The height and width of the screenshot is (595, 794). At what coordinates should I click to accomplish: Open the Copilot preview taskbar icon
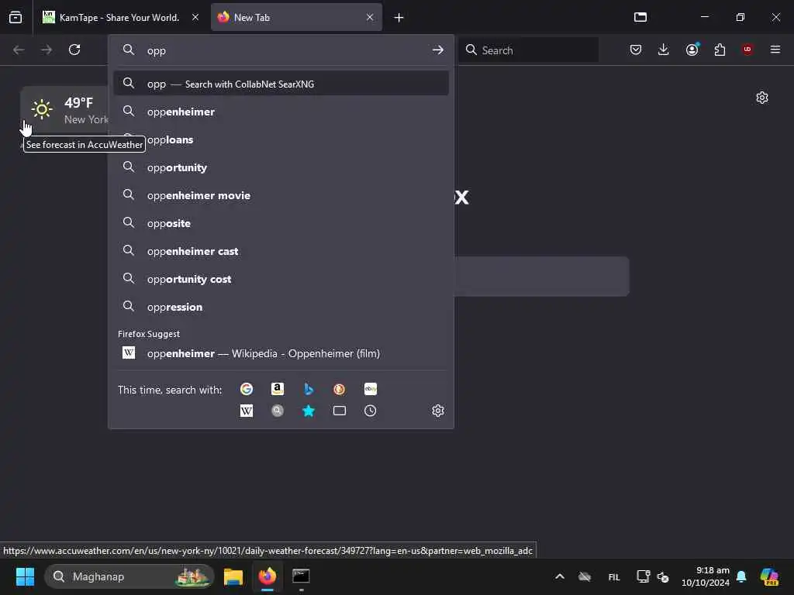pos(769,576)
